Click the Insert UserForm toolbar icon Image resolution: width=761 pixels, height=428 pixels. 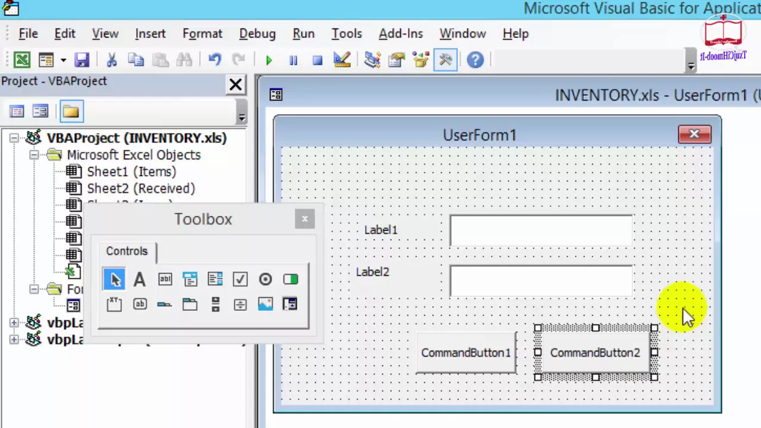pos(46,60)
